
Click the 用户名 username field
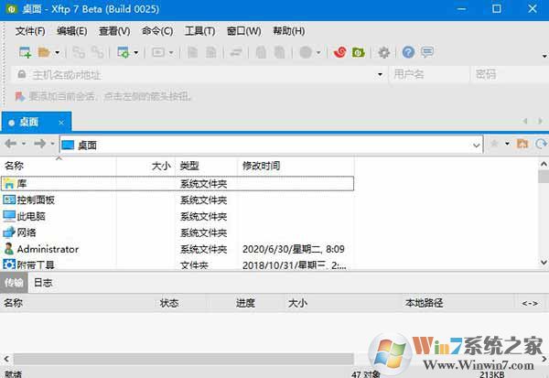coord(429,74)
